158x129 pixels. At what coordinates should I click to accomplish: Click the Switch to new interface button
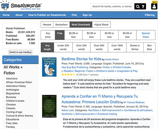(x=20, y=52)
